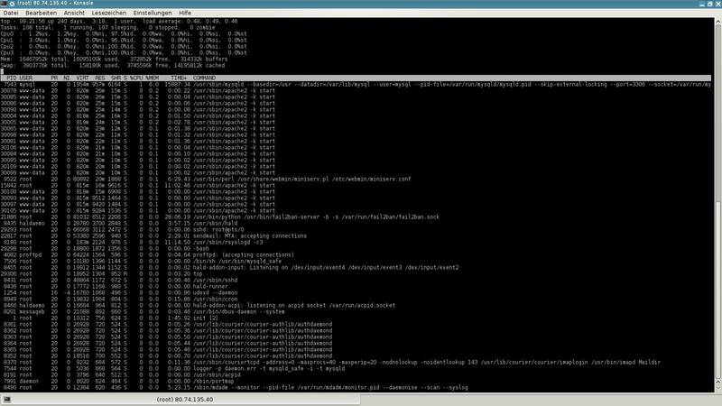Click the 'sendmail: MTA: accepting connections' row
722x406 pixels.
click(x=153, y=235)
